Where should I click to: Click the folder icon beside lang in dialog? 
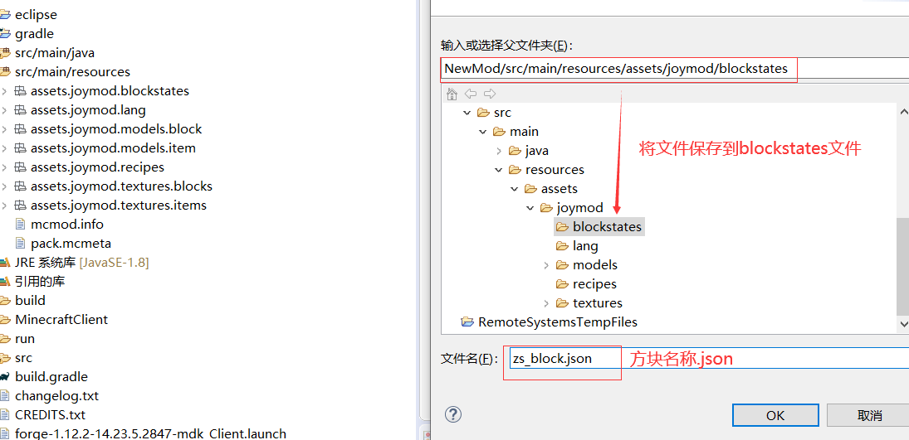point(562,246)
